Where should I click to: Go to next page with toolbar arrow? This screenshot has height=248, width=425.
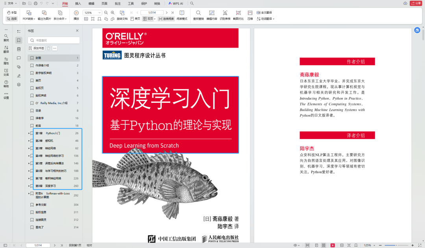(x=167, y=13)
